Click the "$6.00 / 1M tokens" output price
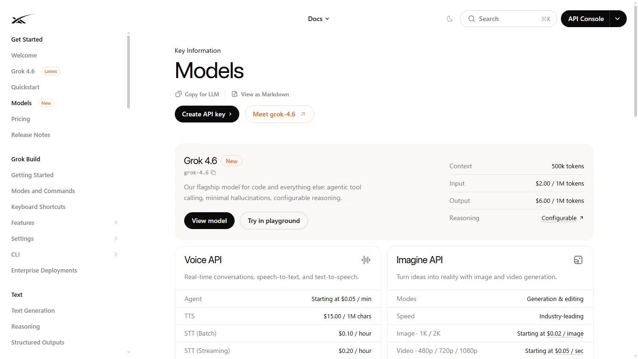The image size is (638, 359). coord(560,201)
